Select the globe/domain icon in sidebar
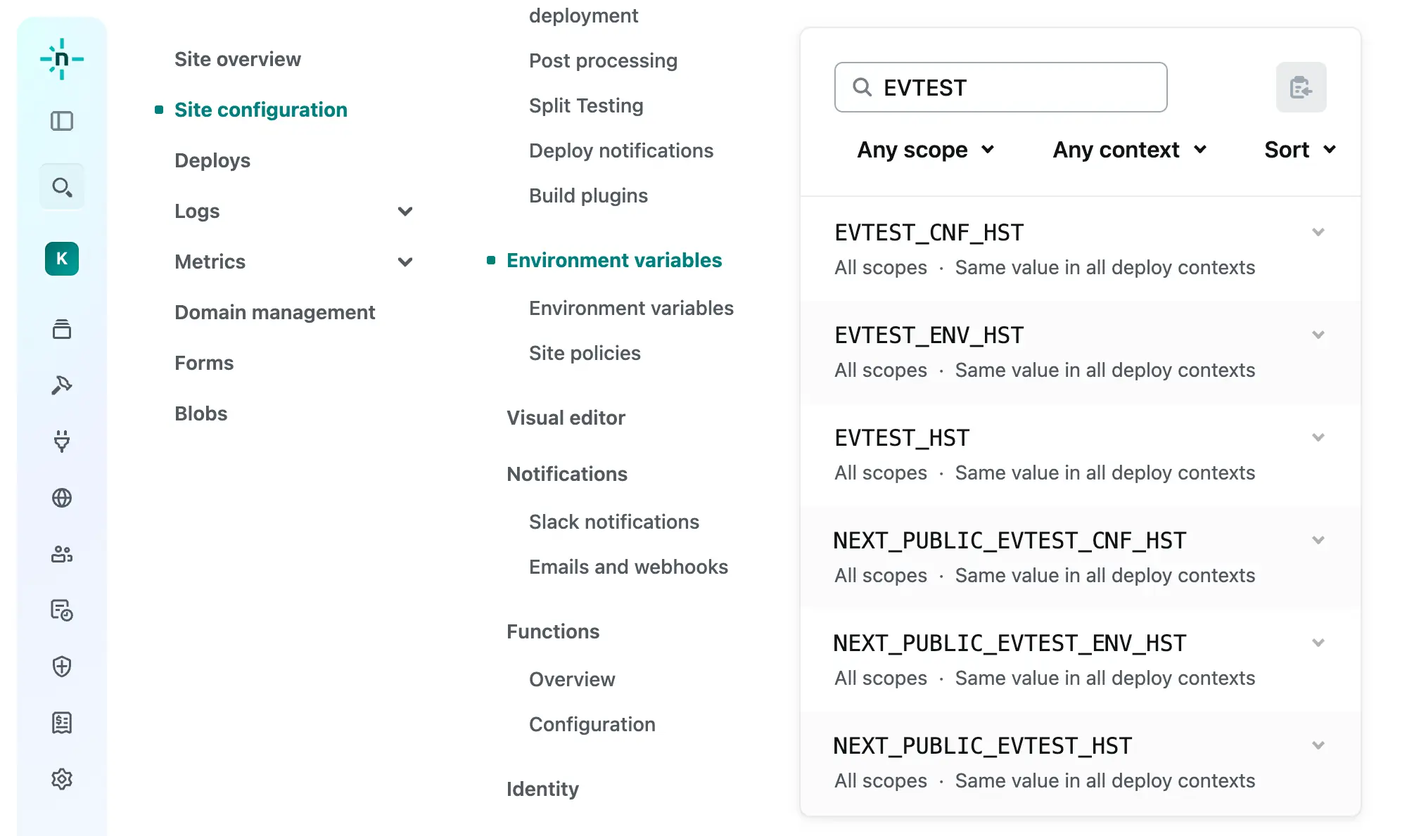 [x=62, y=498]
